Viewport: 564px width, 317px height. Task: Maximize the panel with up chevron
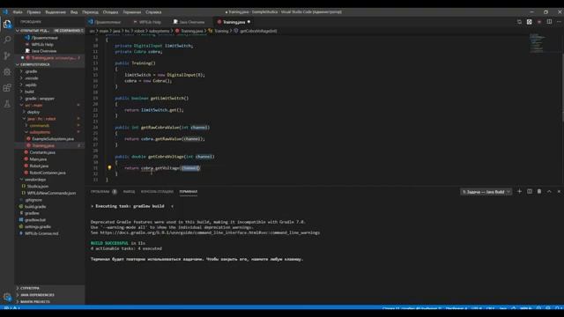pos(549,192)
